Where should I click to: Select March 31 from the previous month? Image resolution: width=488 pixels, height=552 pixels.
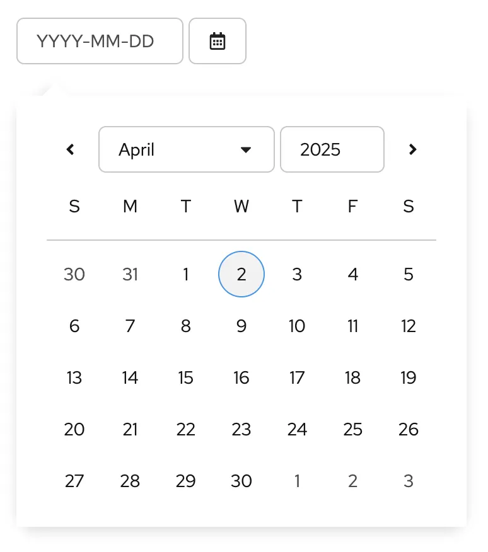point(130,275)
